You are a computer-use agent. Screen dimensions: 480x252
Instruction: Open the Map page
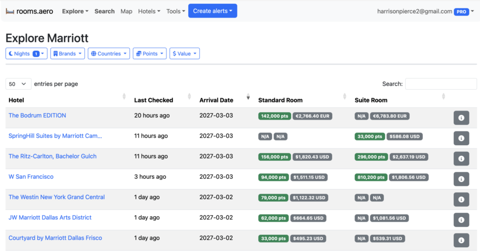[x=126, y=11]
